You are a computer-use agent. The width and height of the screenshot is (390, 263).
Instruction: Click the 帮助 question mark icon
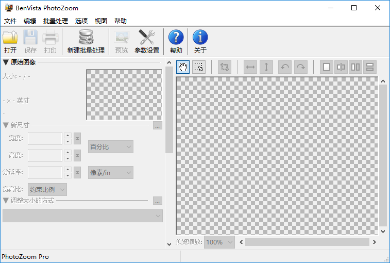pyautogui.click(x=176, y=41)
